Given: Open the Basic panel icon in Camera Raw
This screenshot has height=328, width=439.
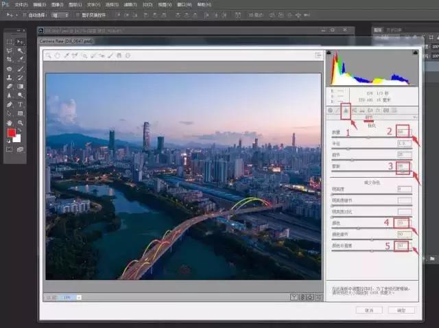Looking at the screenshot, I should tap(330, 110).
